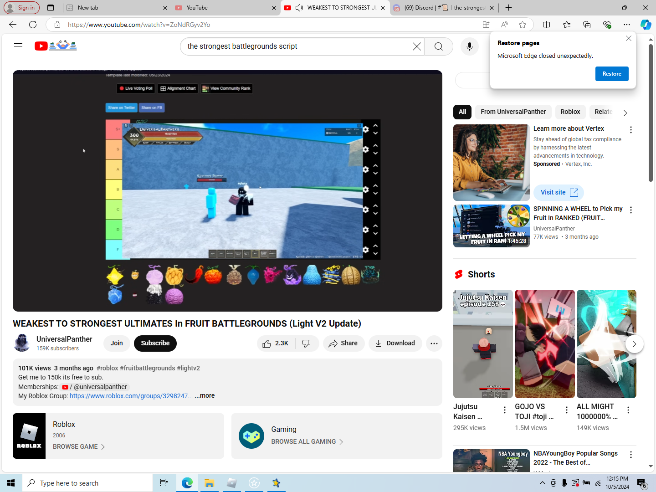Go back to previous page
656x492 pixels.
(13, 25)
